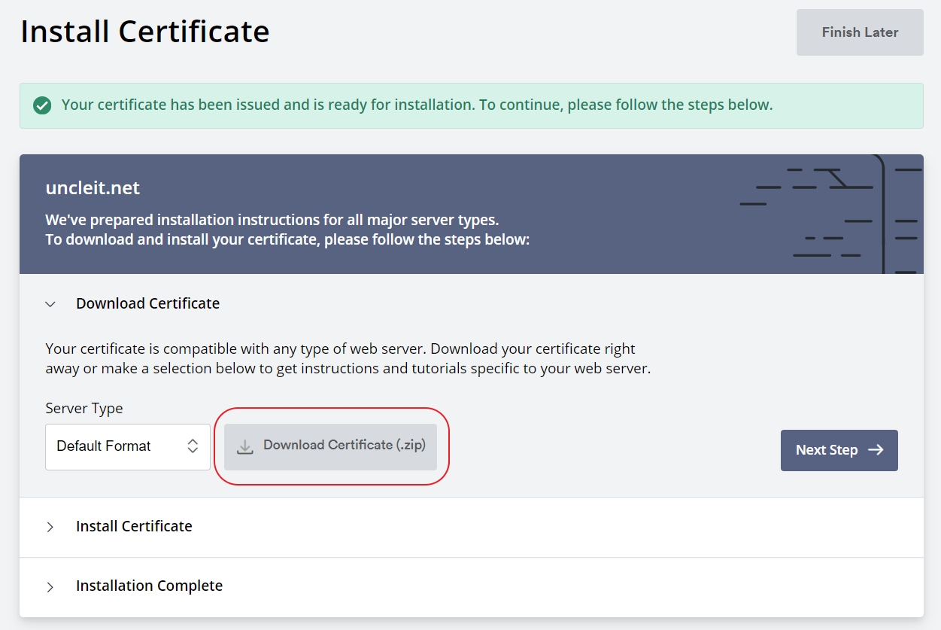Click the Install Certificate page heading
The width and height of the screenshot is (941, 630).
(x=144, y=32)
